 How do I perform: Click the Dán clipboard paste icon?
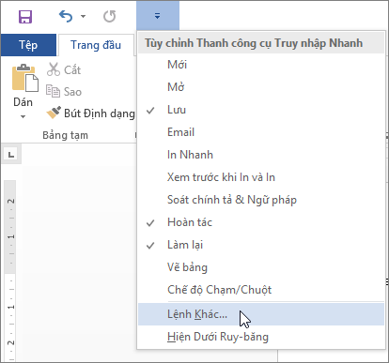click(x=25, y=78)
